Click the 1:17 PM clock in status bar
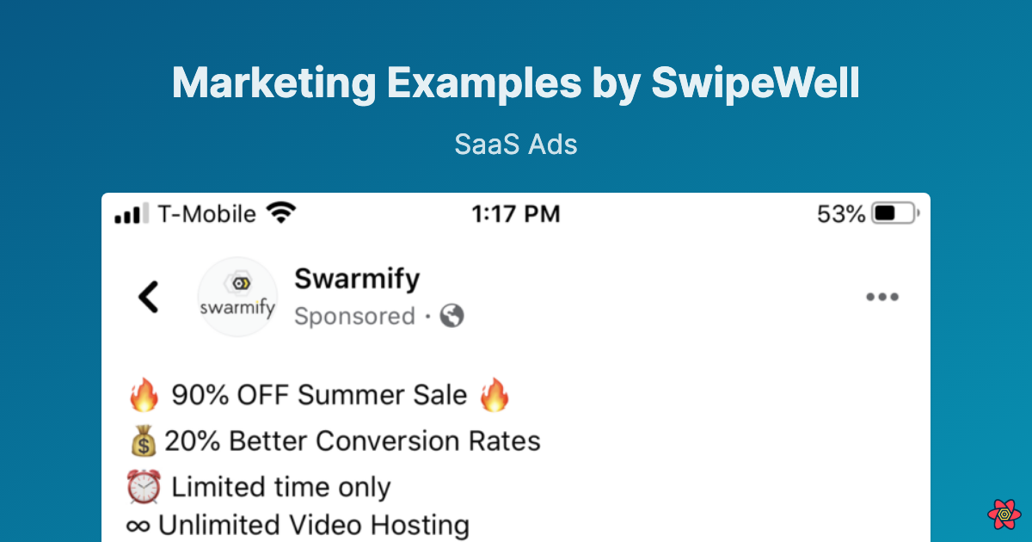Screen dimensions: 1032x542 tap(517, 212)
